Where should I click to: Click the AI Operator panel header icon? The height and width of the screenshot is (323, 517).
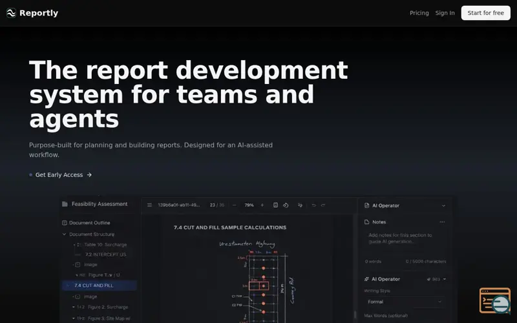(x=366, y=205)
